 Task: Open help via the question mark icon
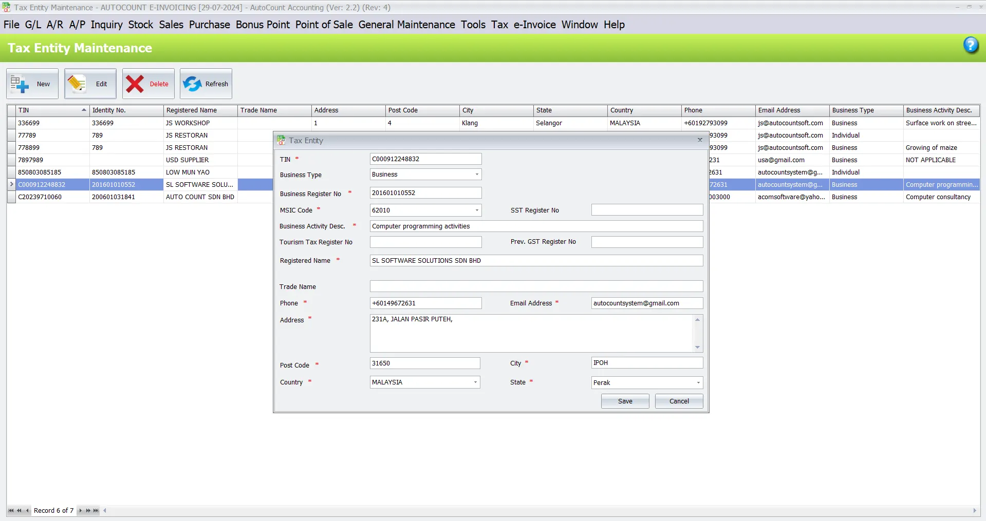970,45
